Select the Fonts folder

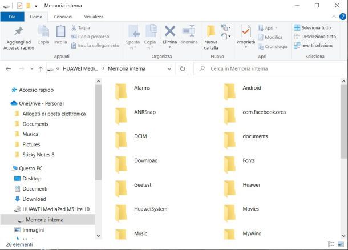tap(239, 164)
